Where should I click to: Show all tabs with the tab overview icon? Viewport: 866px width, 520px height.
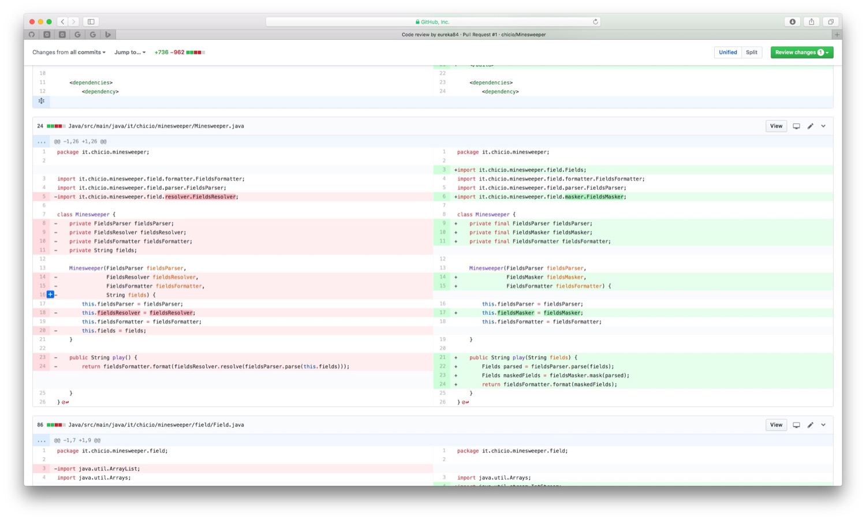point(831,22)
